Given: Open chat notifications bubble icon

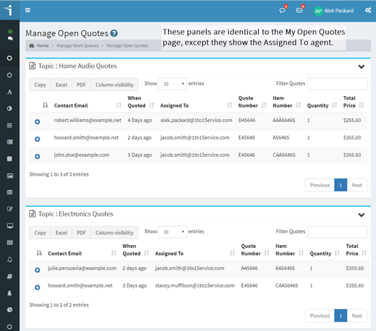Looking at the screenshot, I should coord(282,10).
